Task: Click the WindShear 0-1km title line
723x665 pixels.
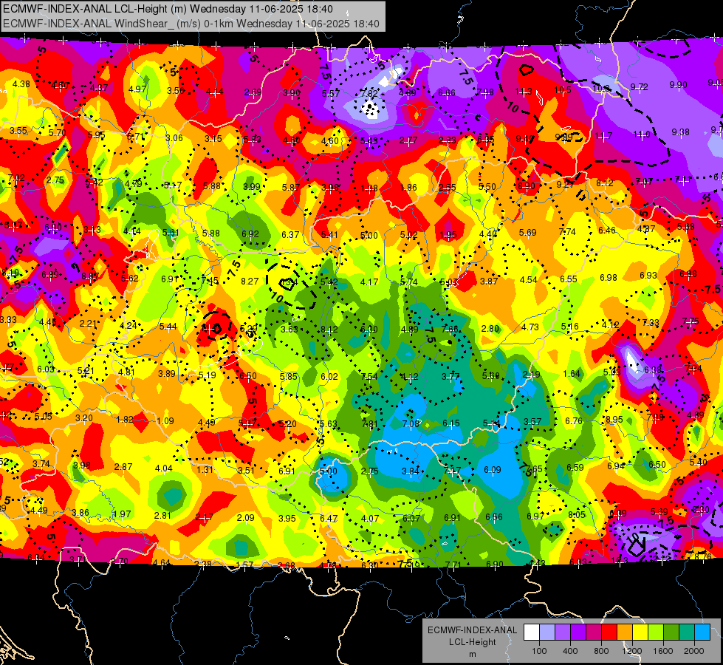Action: (x=191, y=24)
